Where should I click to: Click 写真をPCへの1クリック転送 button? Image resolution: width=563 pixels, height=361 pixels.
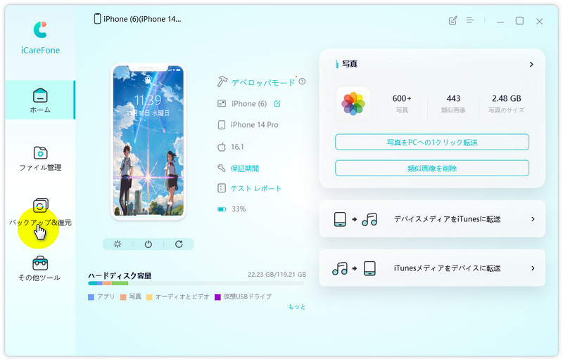[x=432, y=143]
